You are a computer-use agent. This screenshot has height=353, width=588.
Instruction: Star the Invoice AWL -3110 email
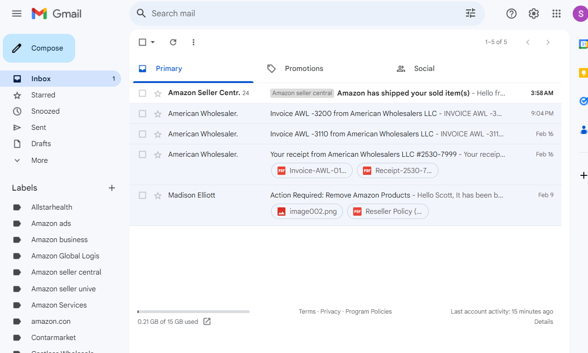click(158, 134)
